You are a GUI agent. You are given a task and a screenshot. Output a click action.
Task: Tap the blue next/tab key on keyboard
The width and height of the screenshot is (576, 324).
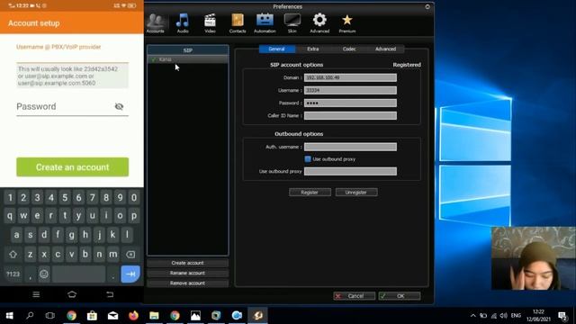(x=130, y=274)
